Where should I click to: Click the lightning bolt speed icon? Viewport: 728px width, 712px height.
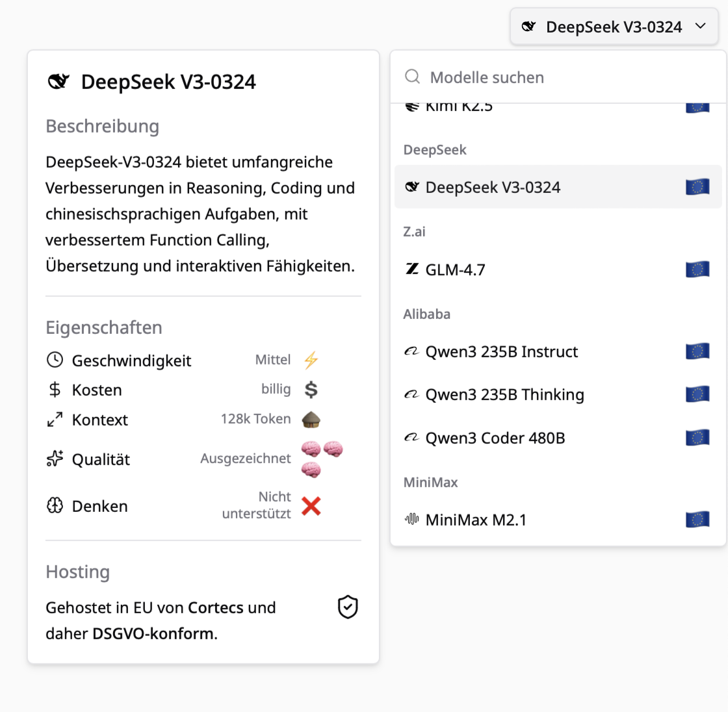coord(311,359)
